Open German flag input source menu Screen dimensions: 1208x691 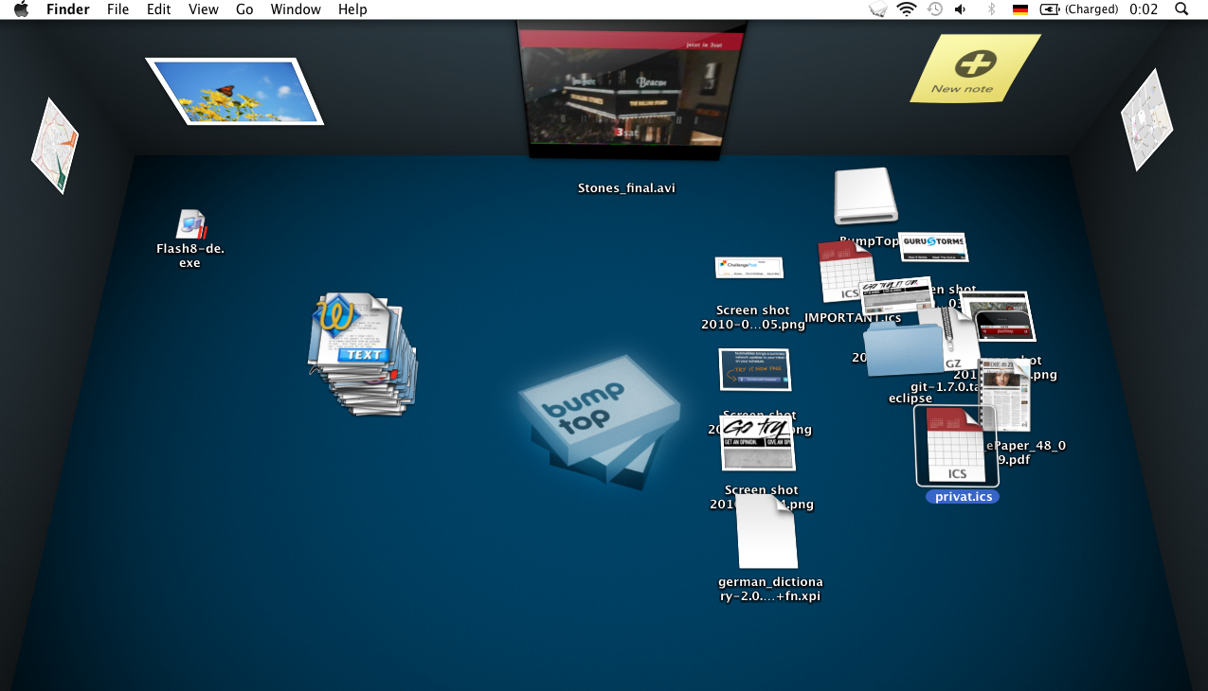pos(1020,9)
